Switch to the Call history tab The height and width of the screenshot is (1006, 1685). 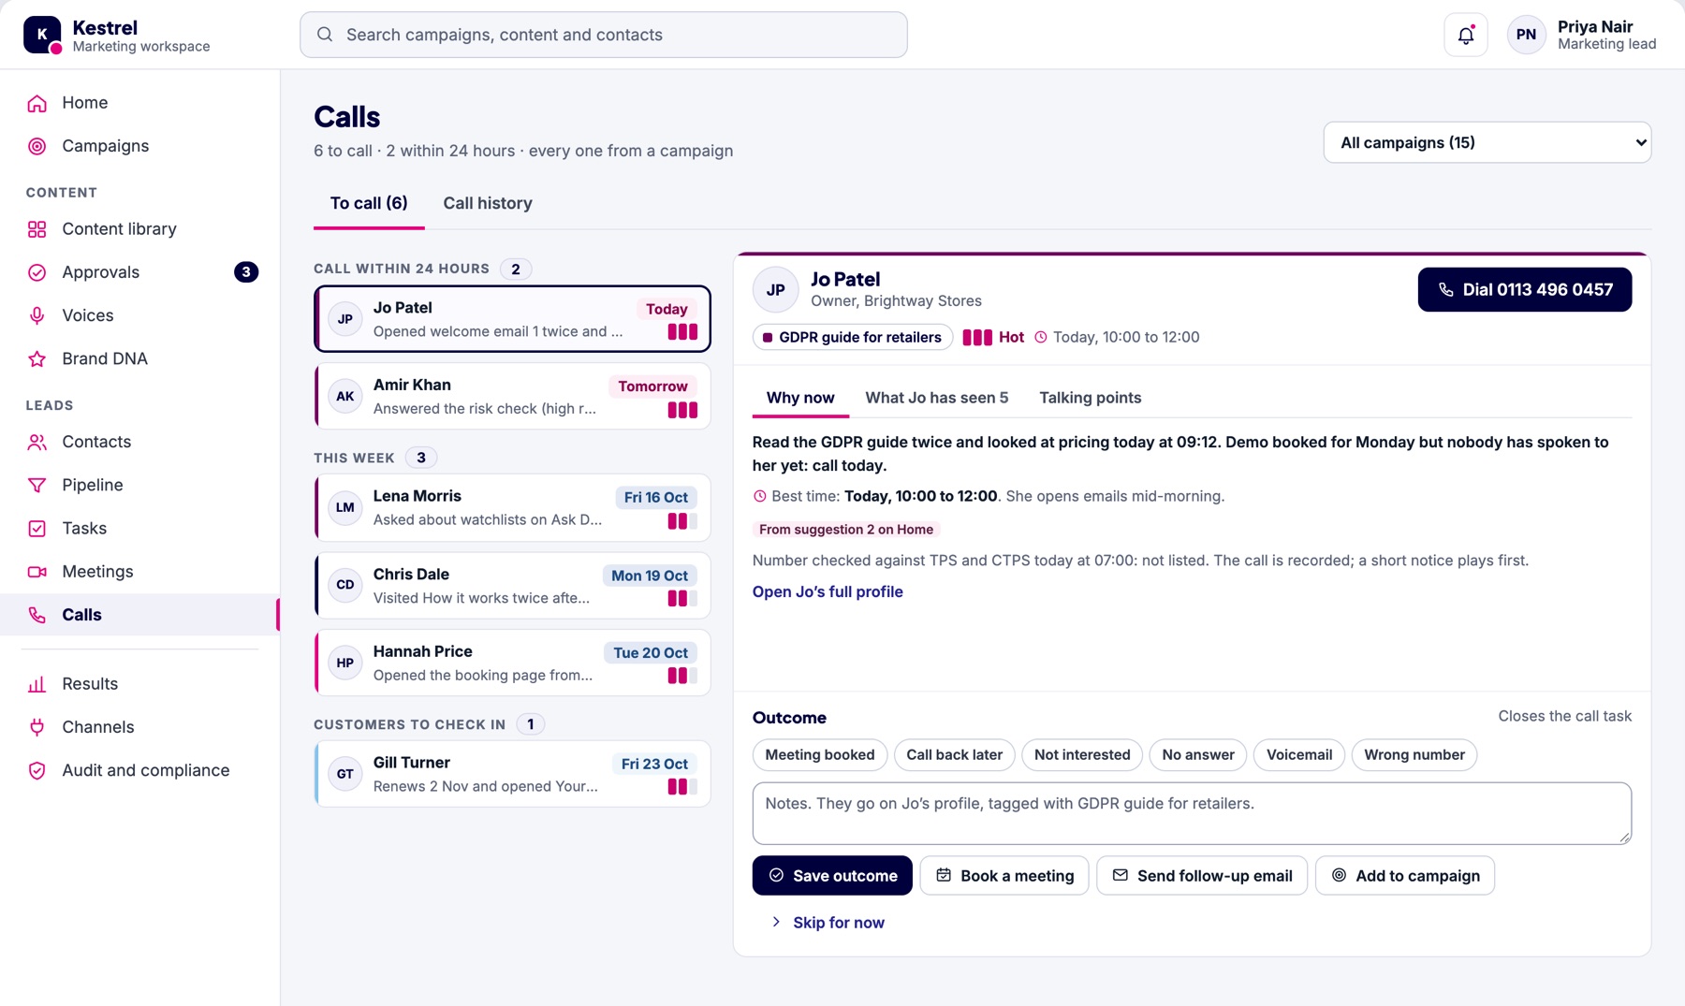[488, 203]
